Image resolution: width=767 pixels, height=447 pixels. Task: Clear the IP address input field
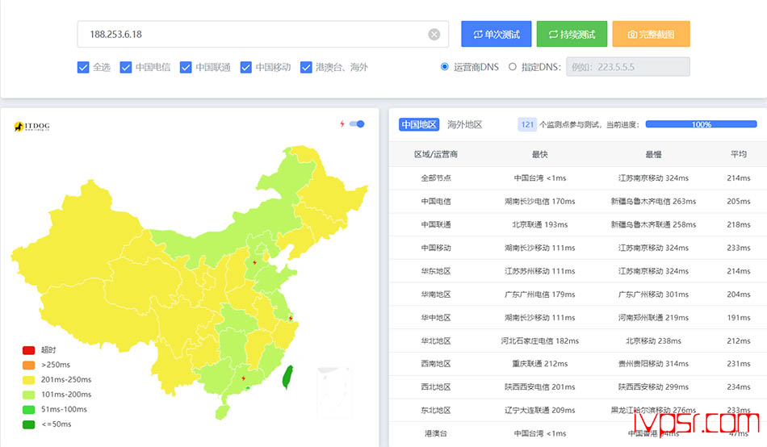[x=434, y=34]
